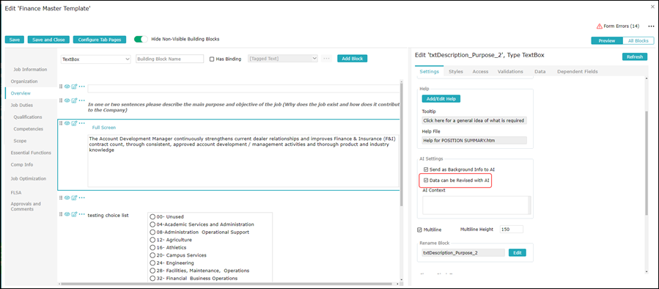Image resolution: width=659 pixels, height=289 pixels.
Task: Click drag handle of topmost block with empty field
Action: pos(61,87)
